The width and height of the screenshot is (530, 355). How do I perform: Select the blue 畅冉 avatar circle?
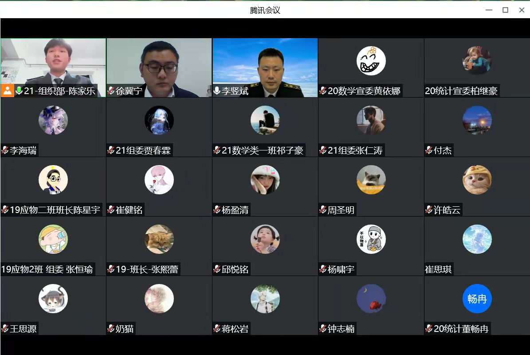tap(477, 299)
